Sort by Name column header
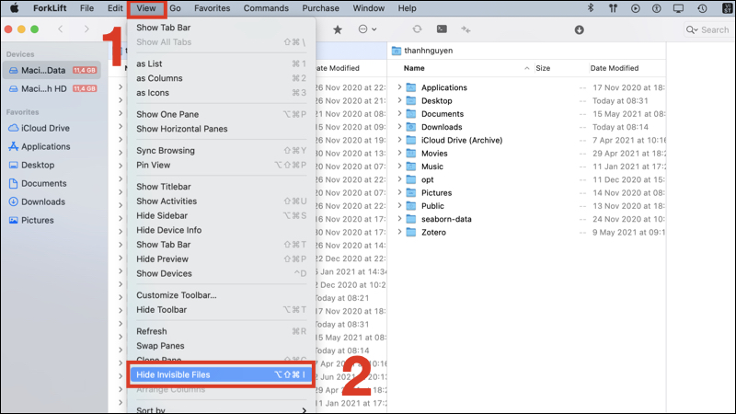 point(414,68)
